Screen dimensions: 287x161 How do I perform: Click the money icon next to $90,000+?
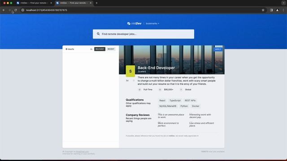160,89
